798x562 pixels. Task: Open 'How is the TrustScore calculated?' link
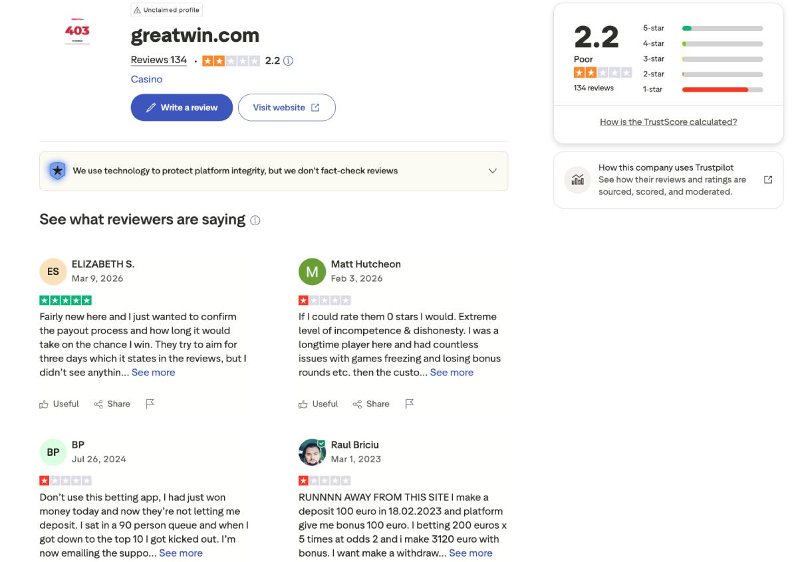[x=668, y=122]
